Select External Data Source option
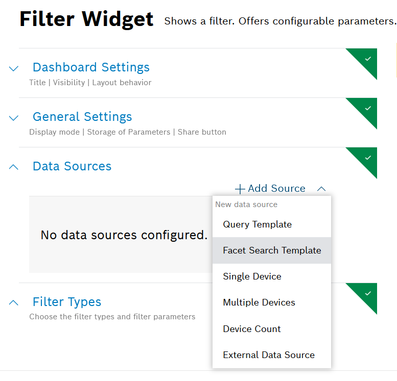Image resolution: width=397 pixels, height=381 pixels. pos(269,355)
